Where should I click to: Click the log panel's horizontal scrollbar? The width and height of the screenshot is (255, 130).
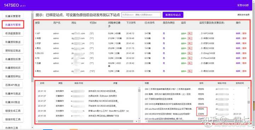(x=87, y=121)
